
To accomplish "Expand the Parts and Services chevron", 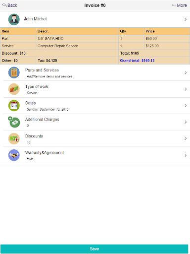I will 186,72.
